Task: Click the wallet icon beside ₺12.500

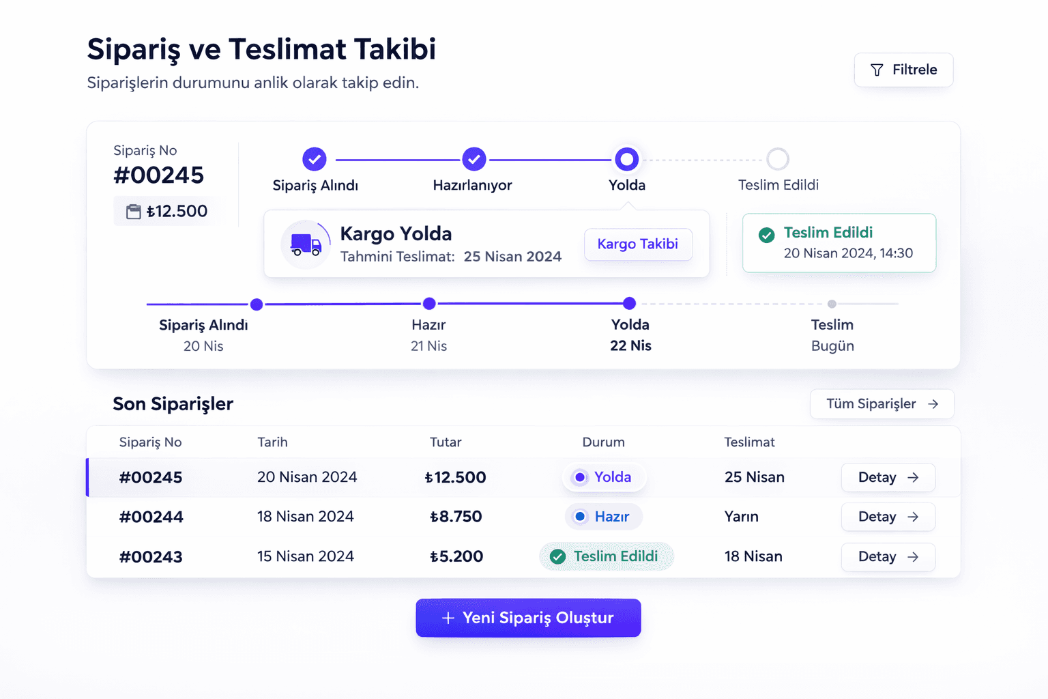Action: 134,211
